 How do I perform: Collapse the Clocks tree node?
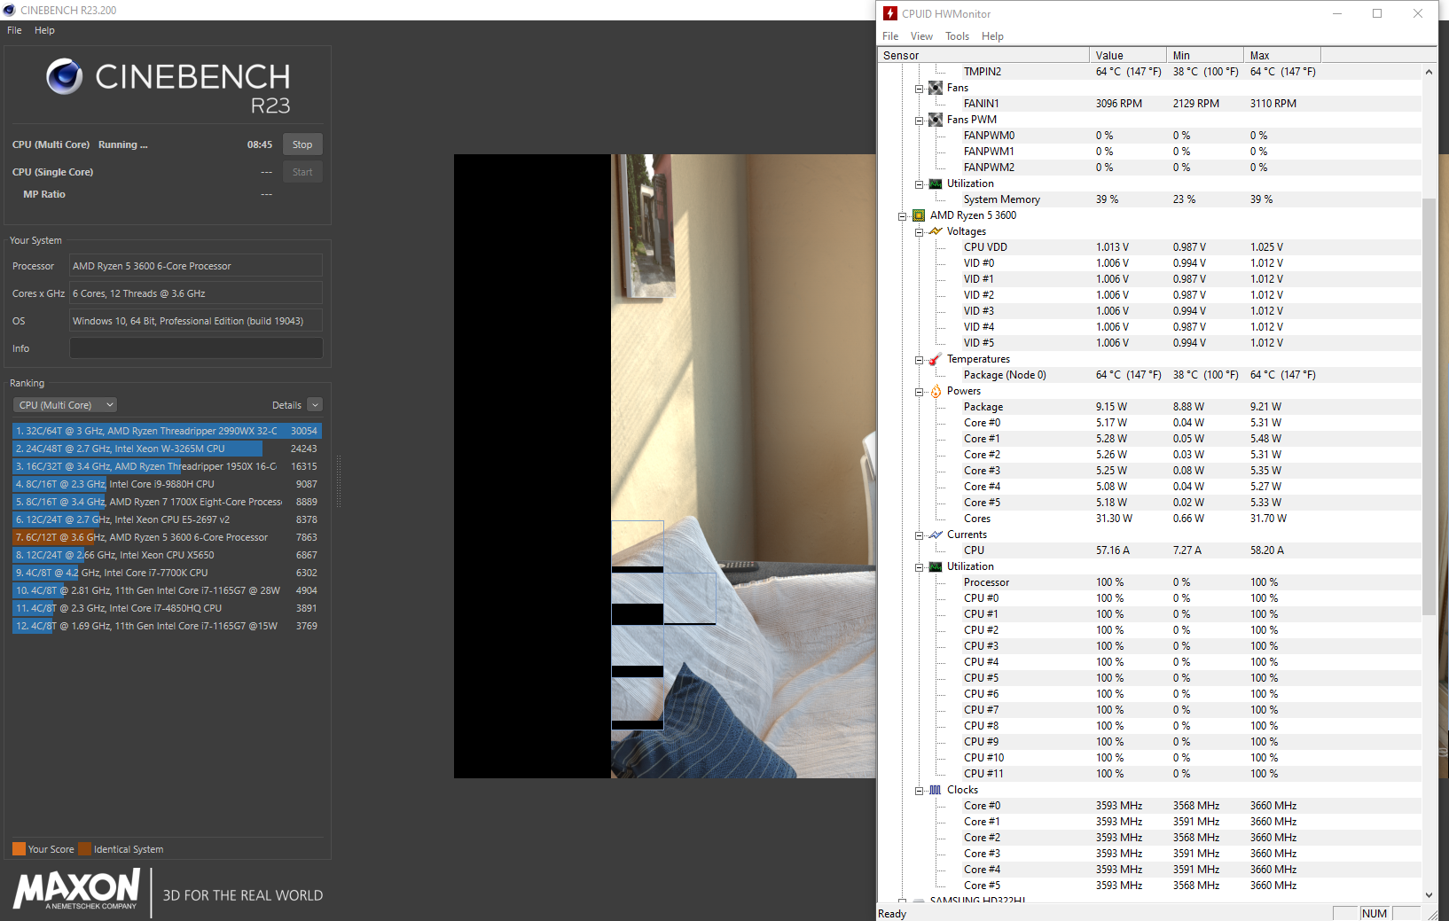919,791
